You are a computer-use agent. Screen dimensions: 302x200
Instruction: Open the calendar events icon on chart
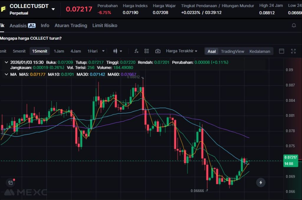[x=11, y=183]
